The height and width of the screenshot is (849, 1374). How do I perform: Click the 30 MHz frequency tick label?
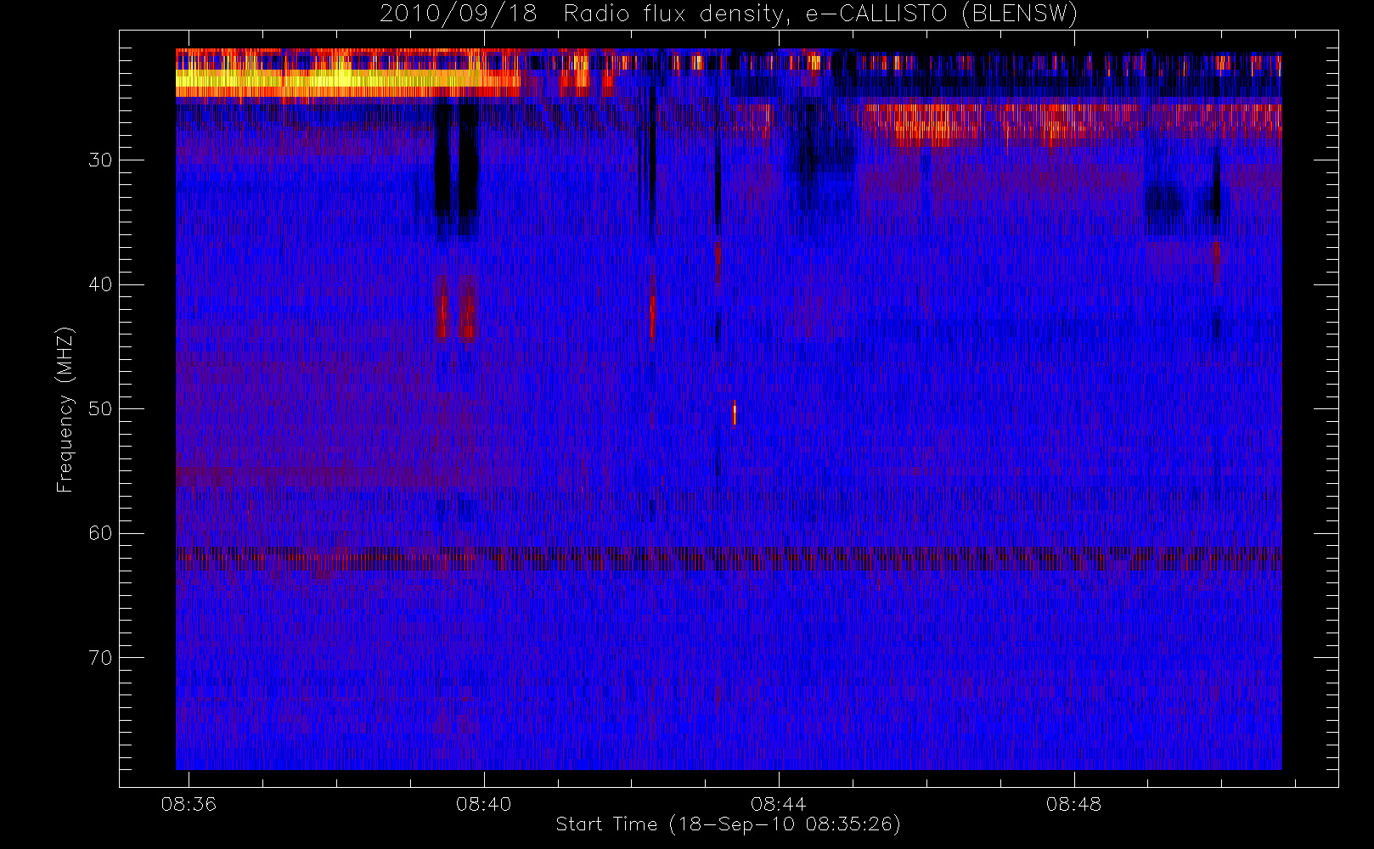100,160
